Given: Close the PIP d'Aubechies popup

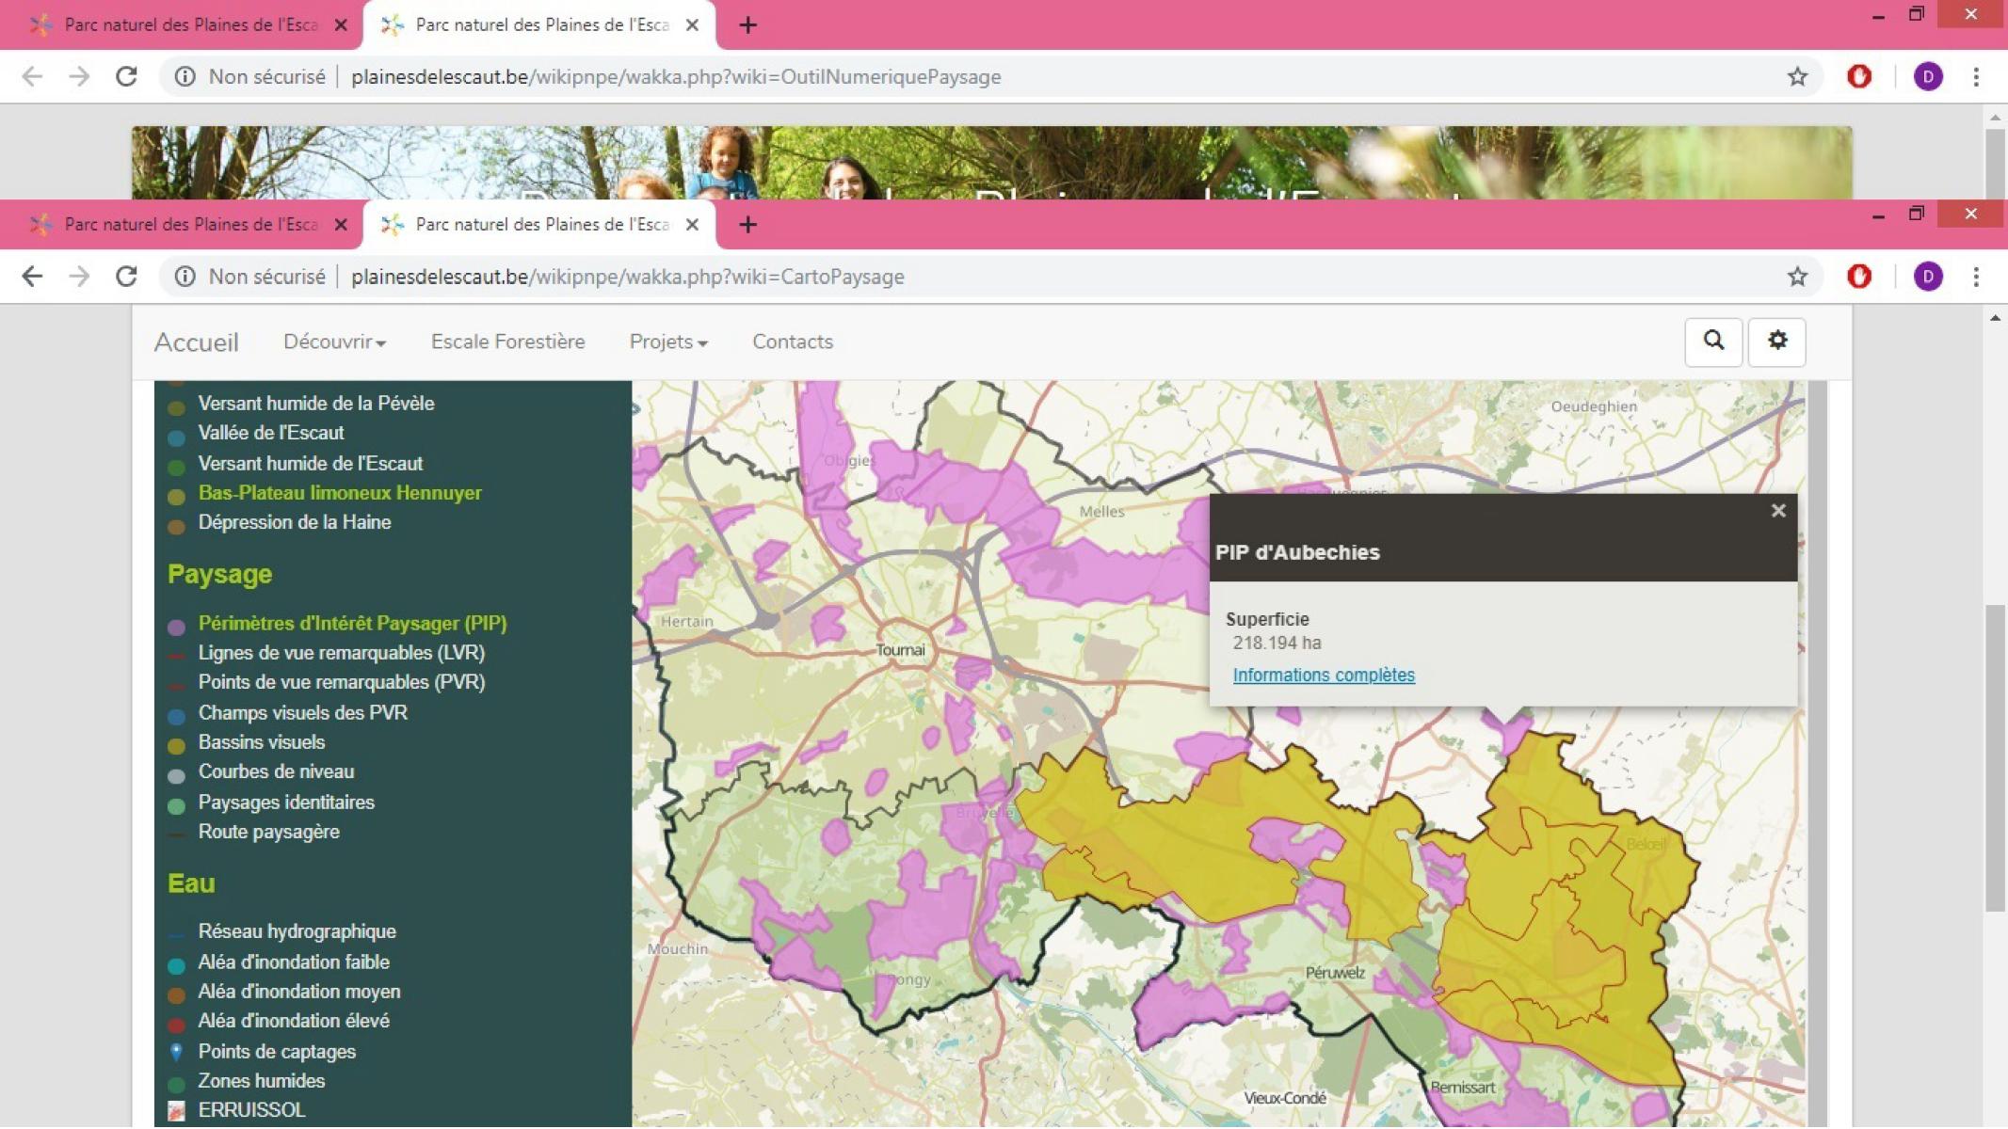Looking at the screenshot, I should [1777, 511].
